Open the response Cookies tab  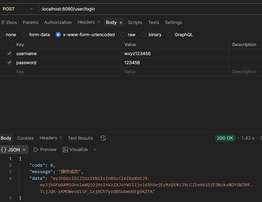[25, 138]
